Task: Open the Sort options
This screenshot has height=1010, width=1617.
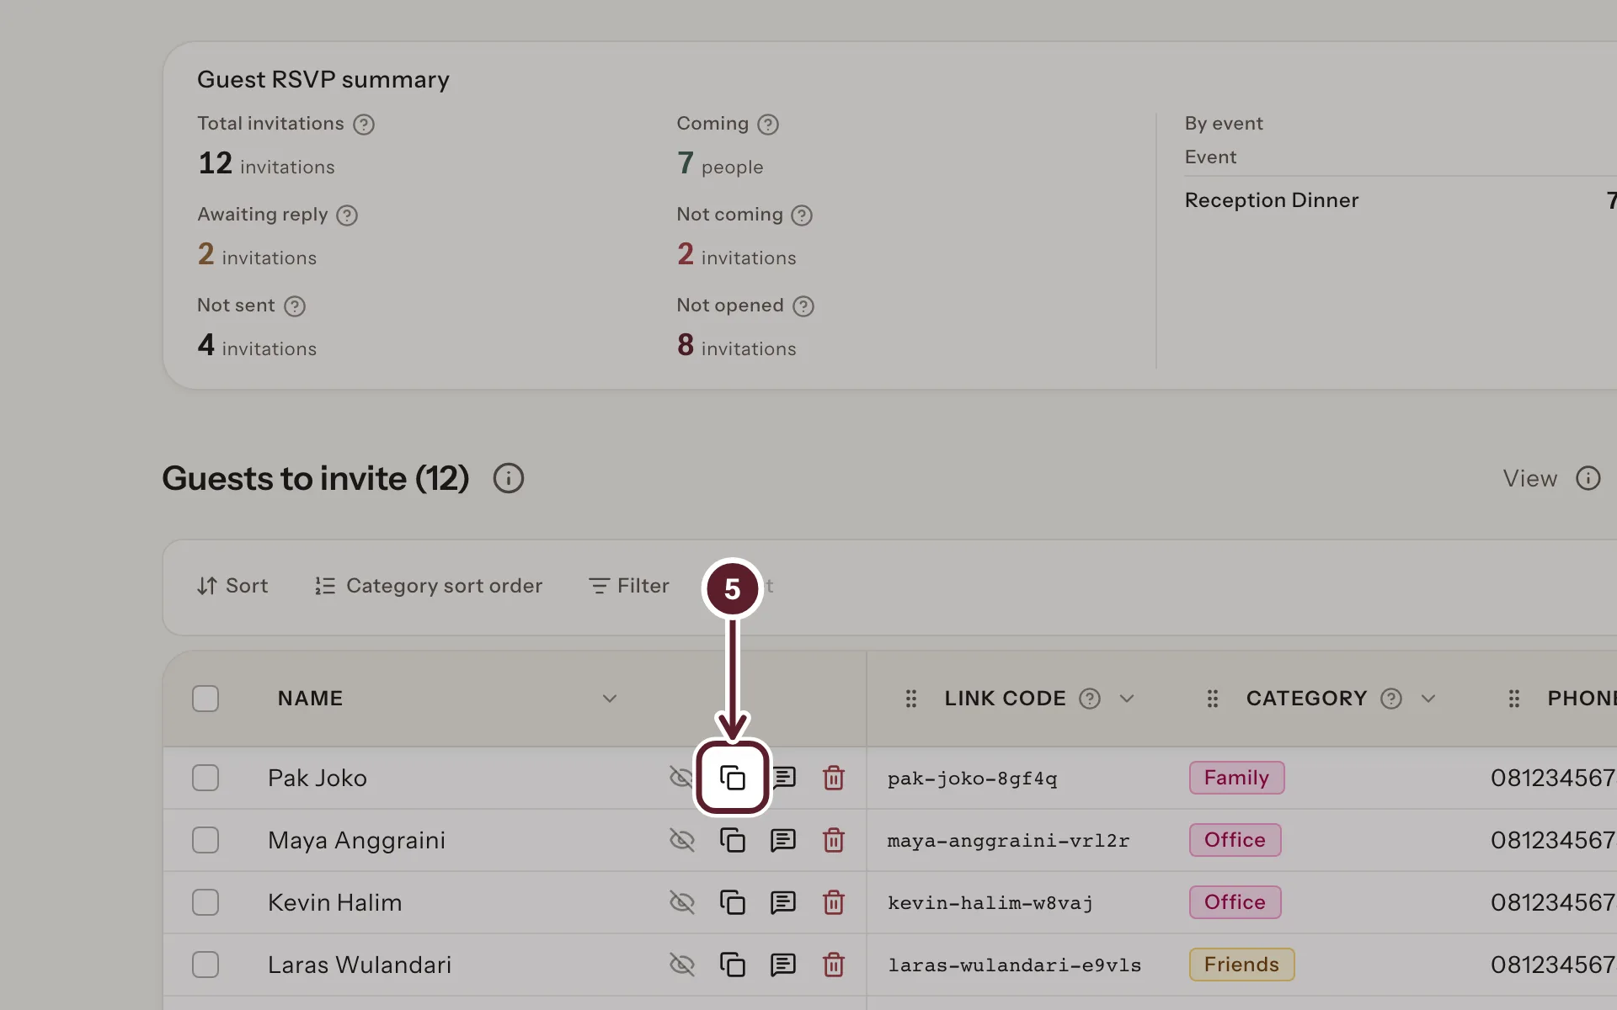Action: pos(232,586)
